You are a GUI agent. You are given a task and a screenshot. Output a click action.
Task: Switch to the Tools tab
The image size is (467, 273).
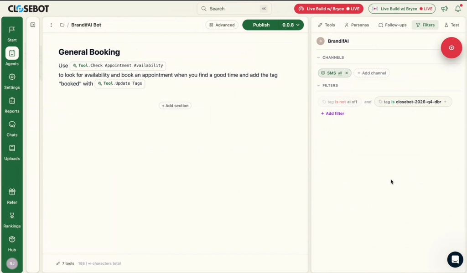tap(327, 25)
